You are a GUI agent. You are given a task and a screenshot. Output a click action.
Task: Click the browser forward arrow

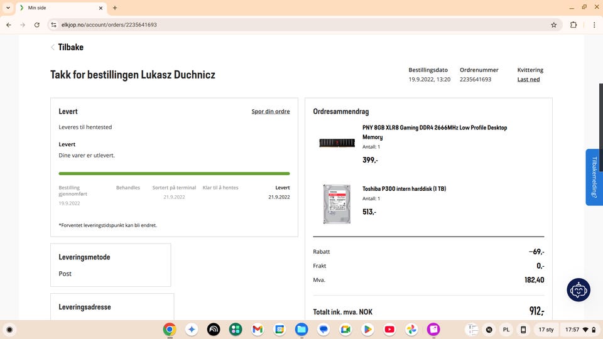(23, 24)
